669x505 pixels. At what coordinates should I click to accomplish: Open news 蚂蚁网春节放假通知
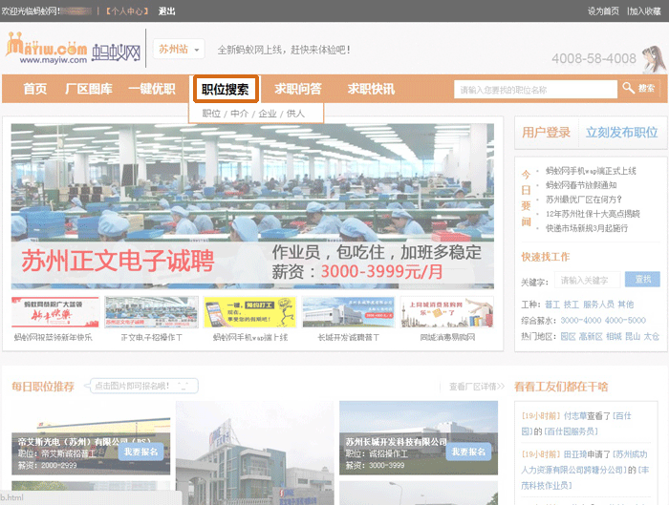coord(581,185)
